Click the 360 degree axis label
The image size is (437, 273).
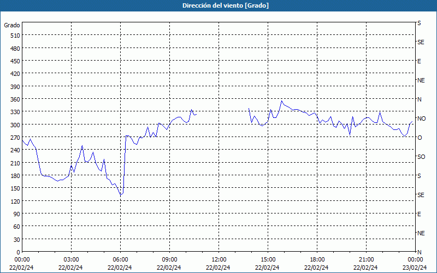coord(15,99)
